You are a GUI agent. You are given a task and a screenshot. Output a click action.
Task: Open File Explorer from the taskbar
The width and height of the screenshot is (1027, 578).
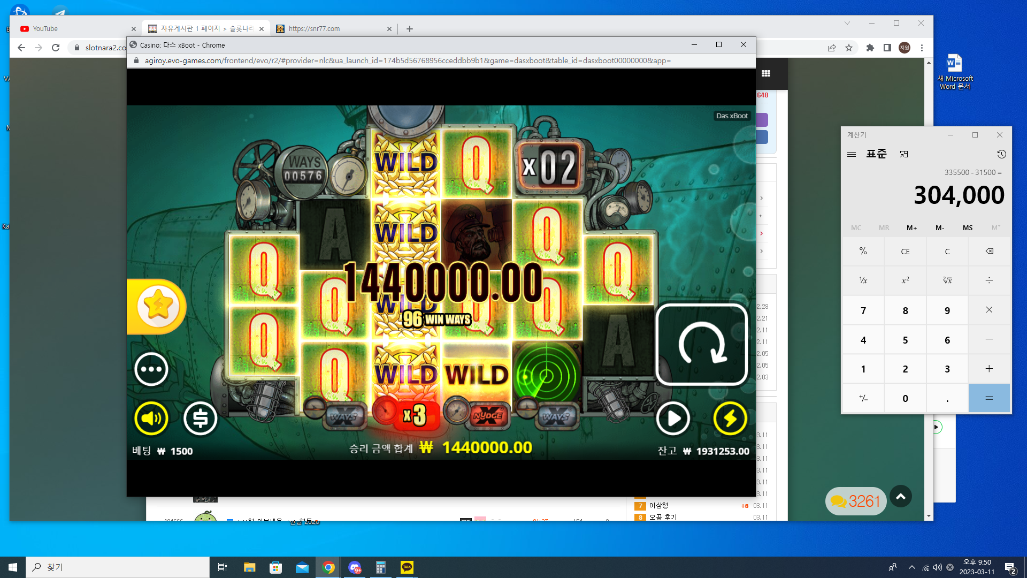point(249,567)
